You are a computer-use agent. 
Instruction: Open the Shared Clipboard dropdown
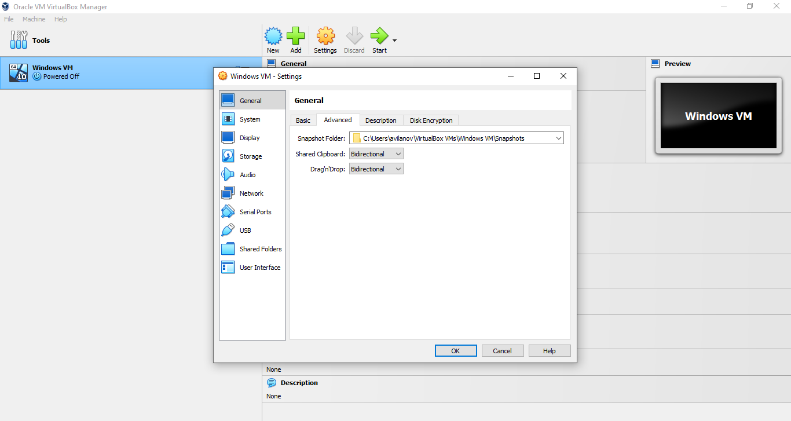pos(376,154)
